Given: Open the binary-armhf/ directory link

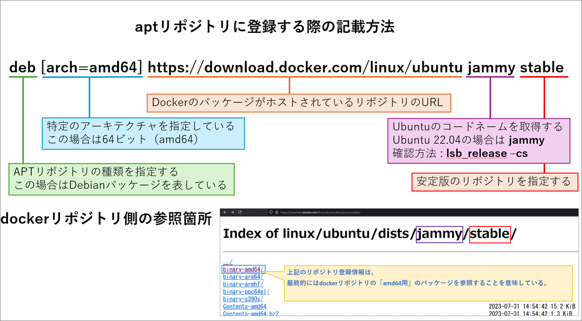Looking at the screenshot, I should click(242, 284).
